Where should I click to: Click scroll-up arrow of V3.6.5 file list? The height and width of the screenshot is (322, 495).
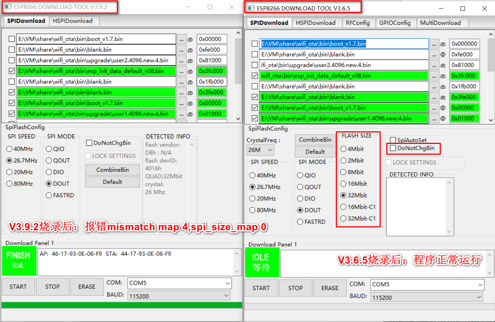(x=491, y=34)
